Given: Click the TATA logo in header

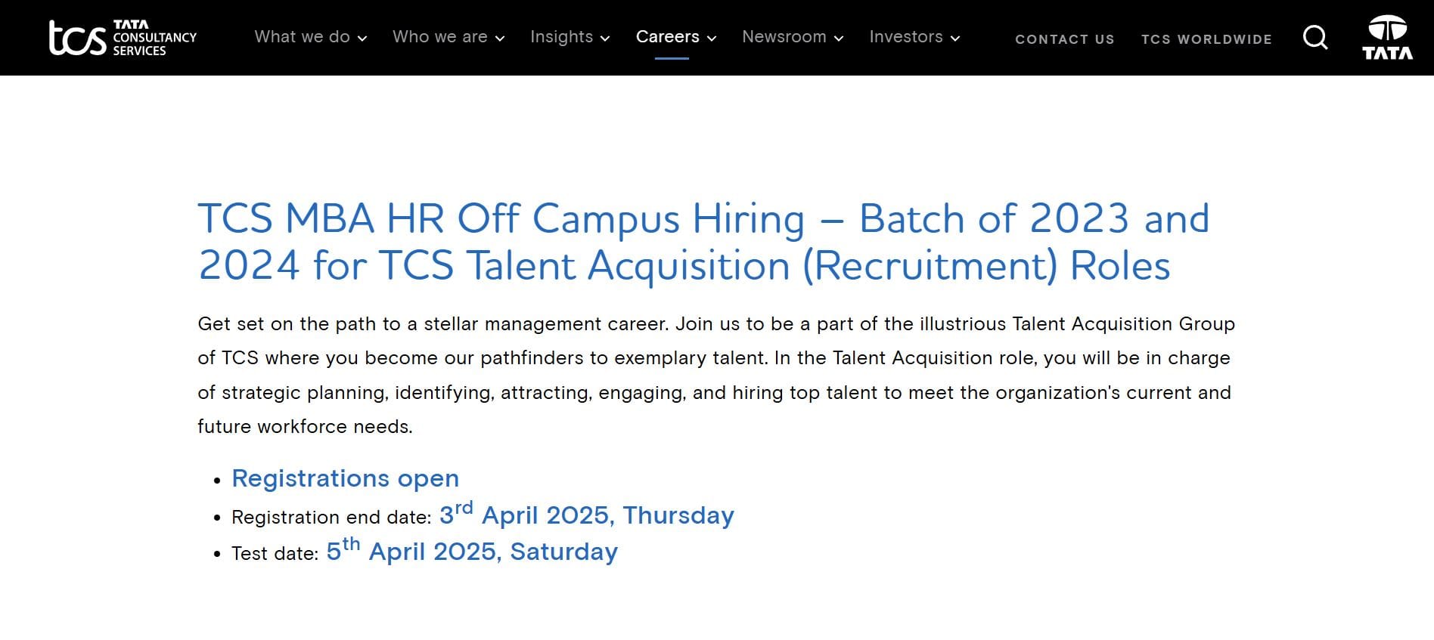Looking at the screenshot, I should [x=1388, y=38].
